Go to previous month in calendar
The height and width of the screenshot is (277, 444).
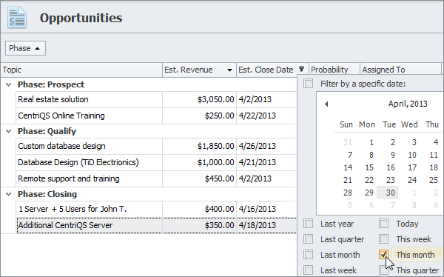[x=326, y=104]
